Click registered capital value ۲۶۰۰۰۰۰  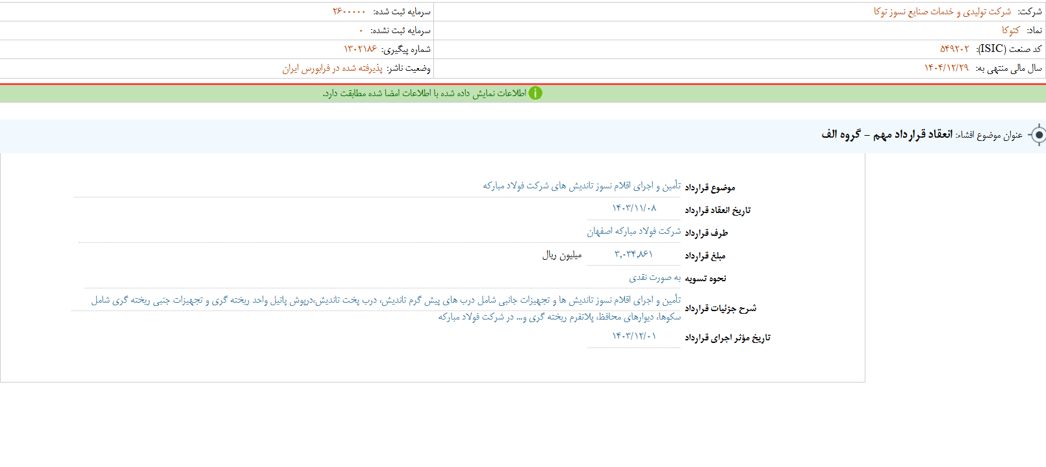point(350,12)
